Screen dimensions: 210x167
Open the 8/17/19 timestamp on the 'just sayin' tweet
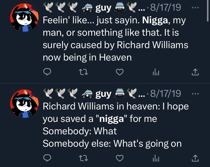tap(166, 8)
